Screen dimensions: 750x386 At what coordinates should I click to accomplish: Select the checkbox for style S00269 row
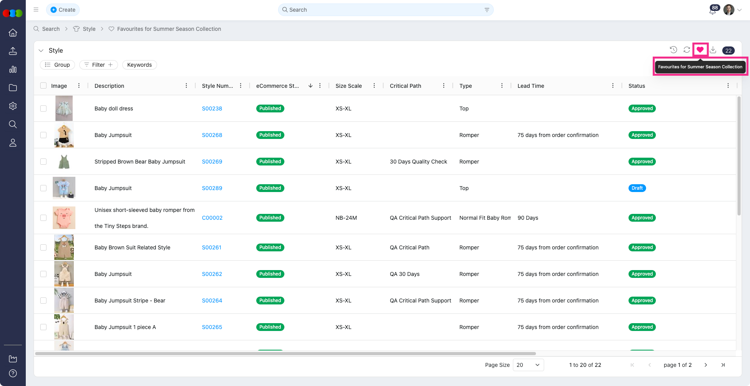[43, 162]
